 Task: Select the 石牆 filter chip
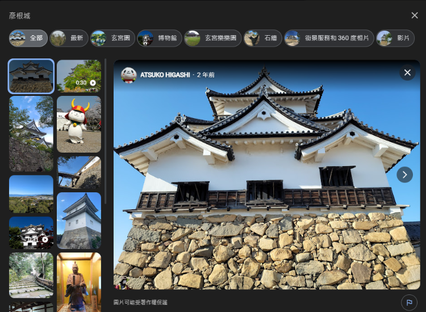(263, 38)
